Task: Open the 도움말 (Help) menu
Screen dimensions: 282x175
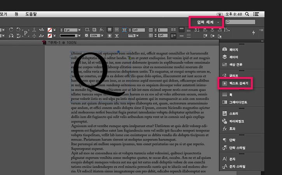Action: [x=31, y=14]
